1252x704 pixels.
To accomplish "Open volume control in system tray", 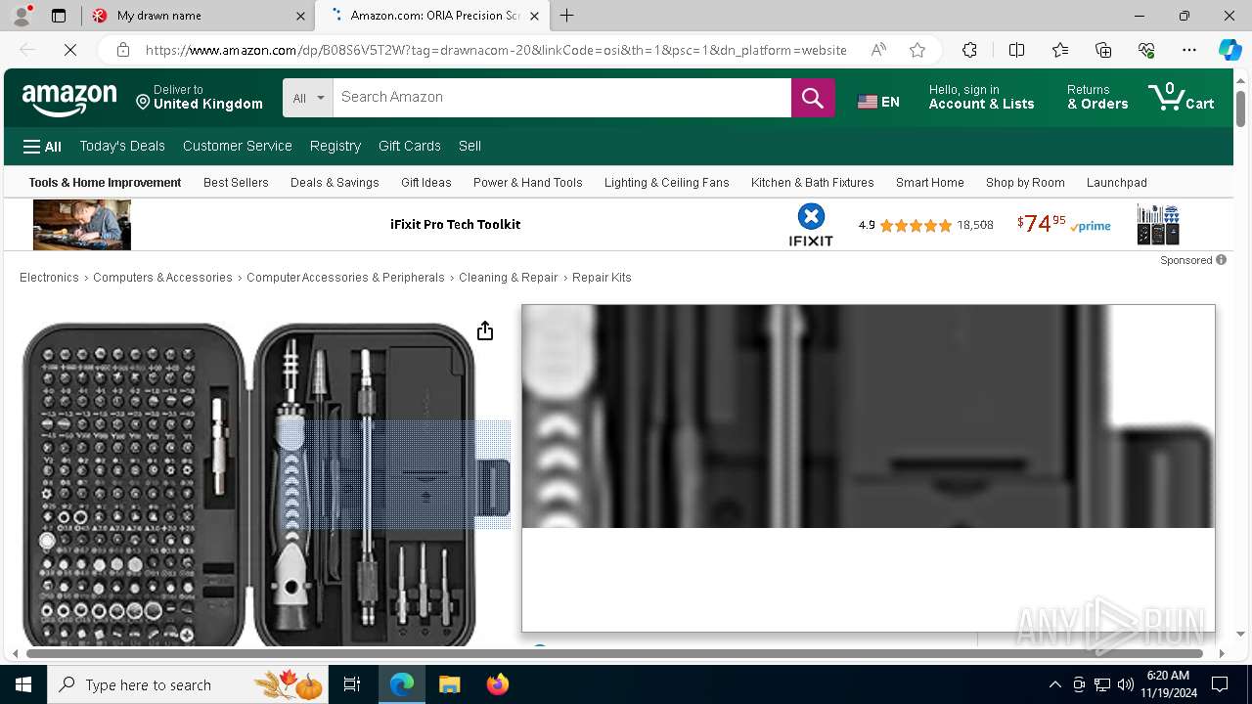I will [x=1126, y=684].
